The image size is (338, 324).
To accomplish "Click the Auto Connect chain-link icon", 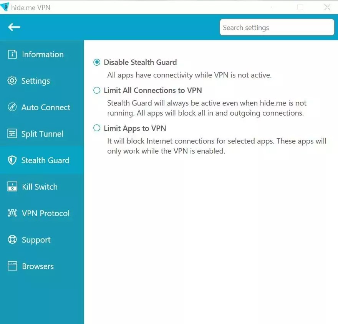I will (x=12, y=107).
